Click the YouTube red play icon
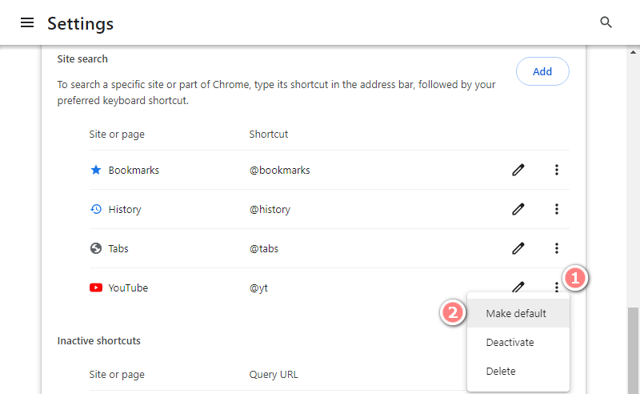Viewport: 640px width, 394px height. [96, 287]
